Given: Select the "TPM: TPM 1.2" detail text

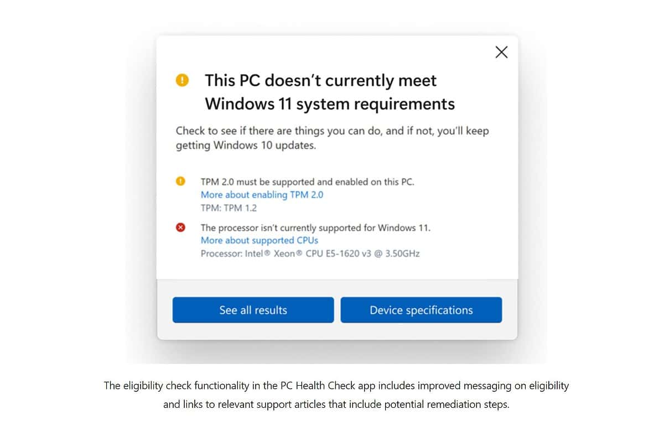Looking at the screenshot, I should (x=229, y=208).
